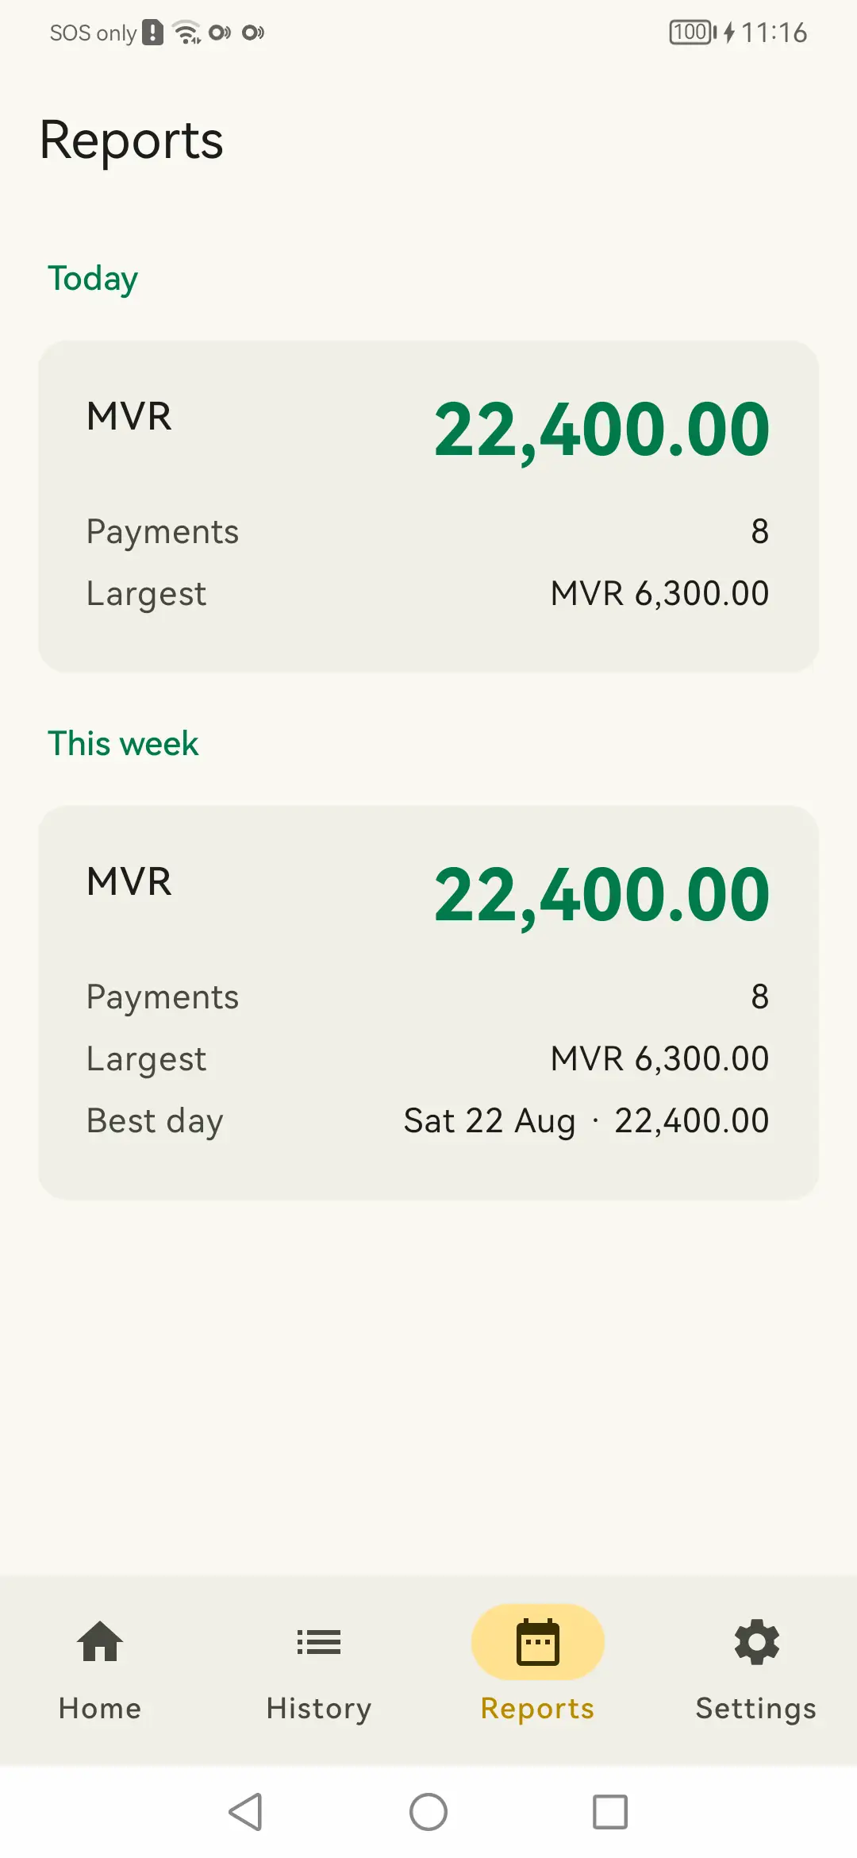Tap the History list icon
This screenshot has height=1858, width=857.
(319, 1641)
